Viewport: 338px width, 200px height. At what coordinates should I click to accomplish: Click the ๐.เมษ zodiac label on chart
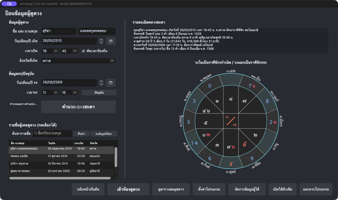(231, 71)
